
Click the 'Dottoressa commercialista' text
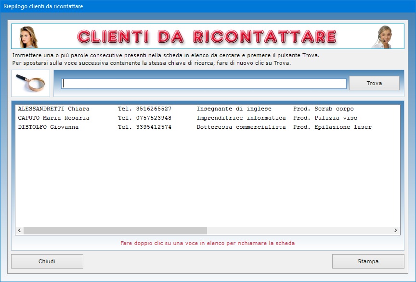(241, 127)
